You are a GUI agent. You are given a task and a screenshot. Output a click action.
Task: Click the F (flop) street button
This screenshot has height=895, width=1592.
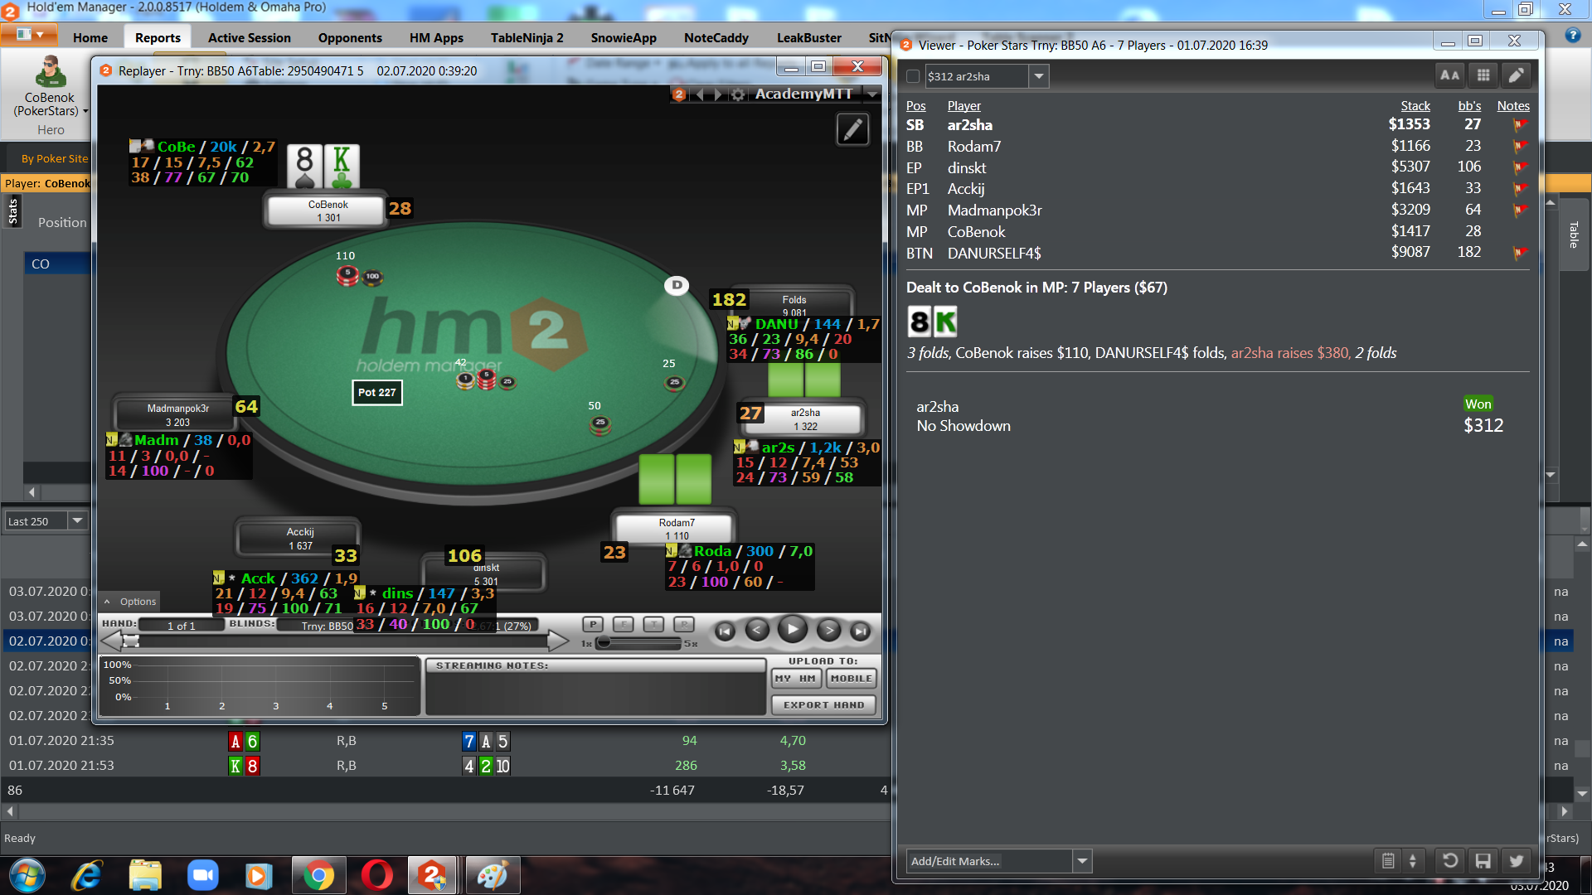point(623,624)
